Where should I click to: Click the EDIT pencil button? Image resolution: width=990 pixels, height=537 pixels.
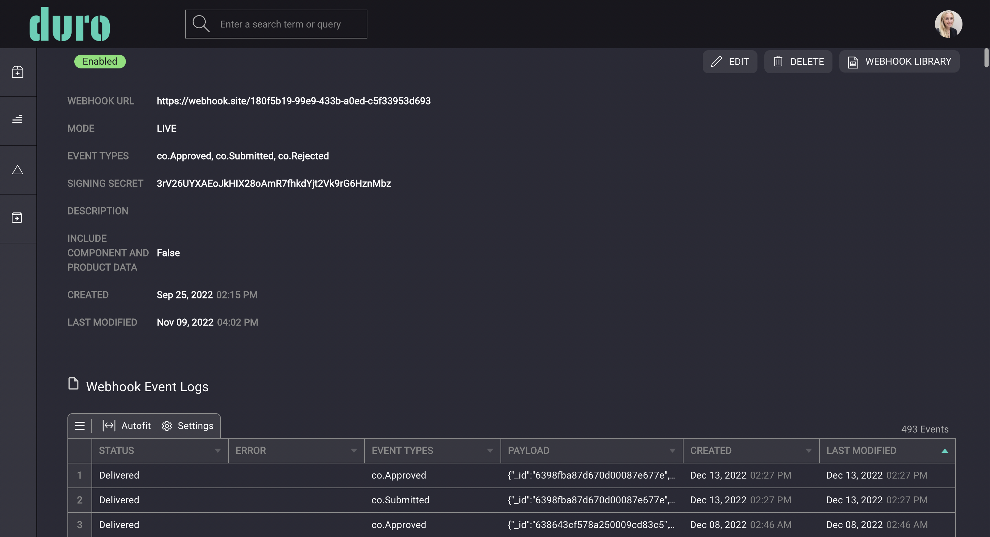coord(730,61)
